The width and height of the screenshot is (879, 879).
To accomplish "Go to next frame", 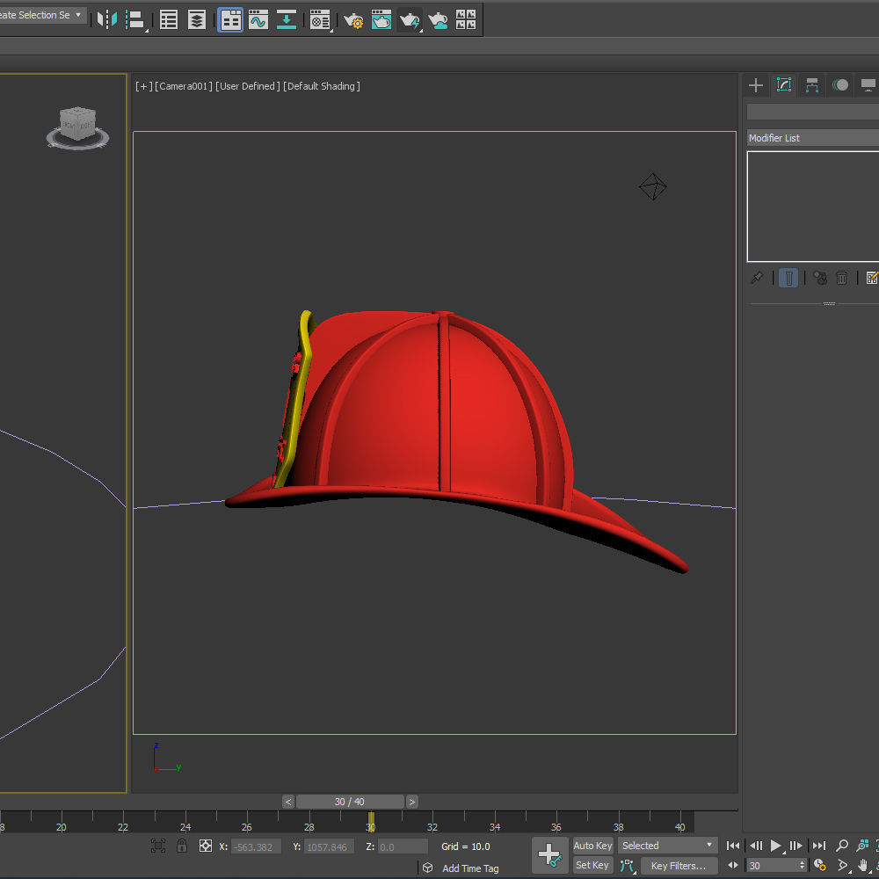I will 795,846.
